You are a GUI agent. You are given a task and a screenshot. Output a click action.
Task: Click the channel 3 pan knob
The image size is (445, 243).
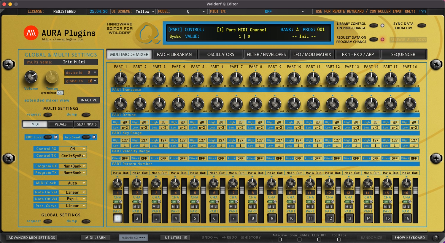point(156,183)
